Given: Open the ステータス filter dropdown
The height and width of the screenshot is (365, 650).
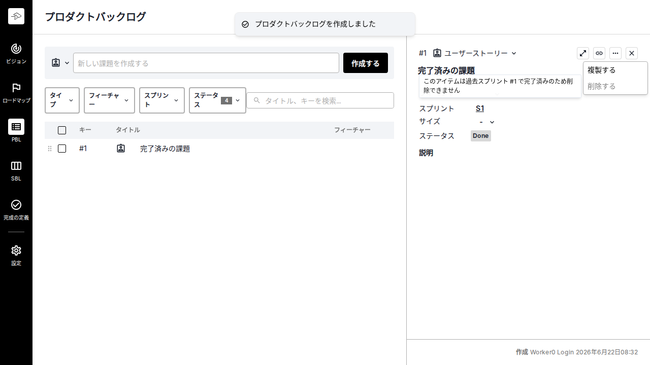Looking at the screenshot, I should coord(217,100).
